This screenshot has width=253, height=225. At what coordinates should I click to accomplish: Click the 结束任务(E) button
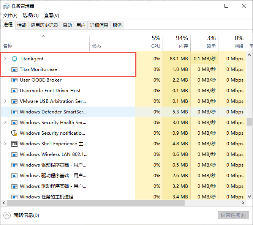click(x=233, y=216)
